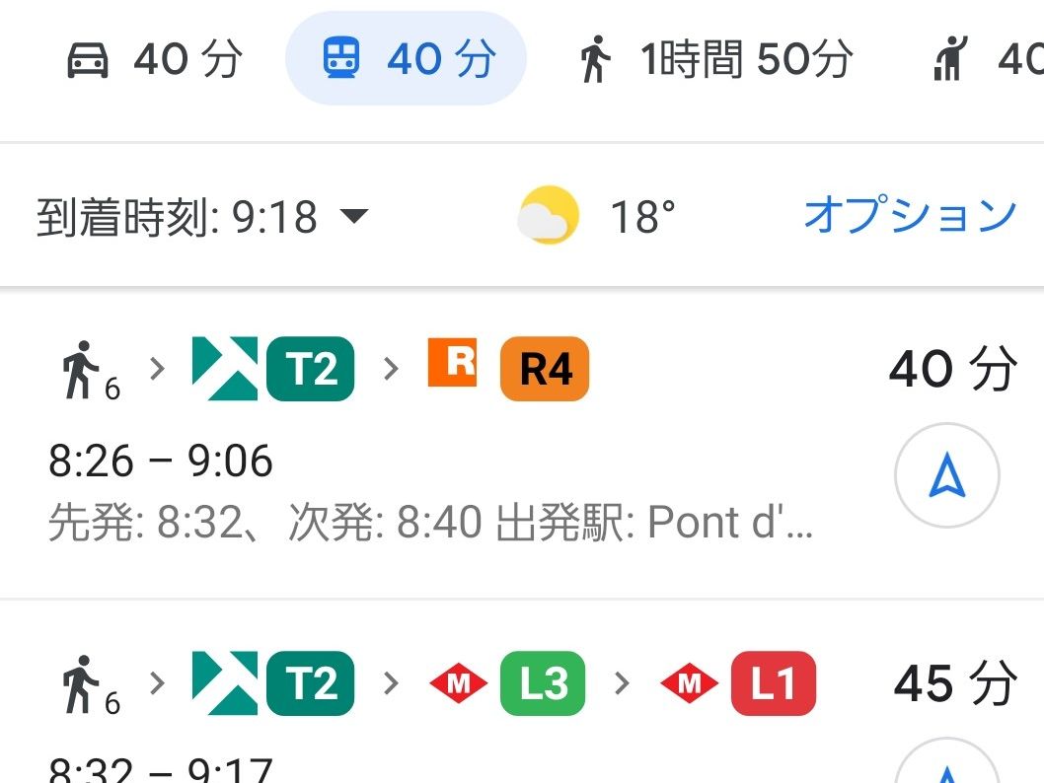The width and height of the screenshot is (1044, 783).
Task: Select the 8:26 – 9:06 route option
Action: coord(161,462)
